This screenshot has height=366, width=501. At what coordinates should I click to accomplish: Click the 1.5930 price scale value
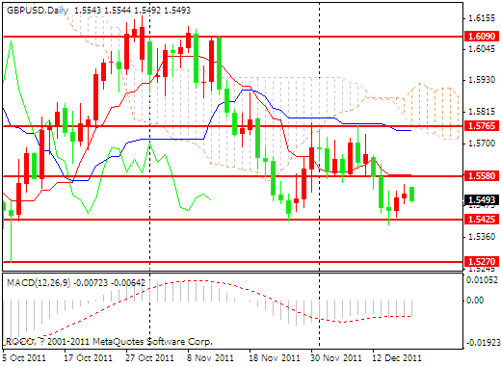[x=482, y=80]
